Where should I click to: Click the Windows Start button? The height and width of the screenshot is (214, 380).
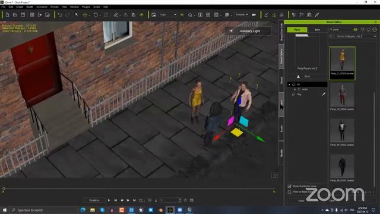click(5, 210)
